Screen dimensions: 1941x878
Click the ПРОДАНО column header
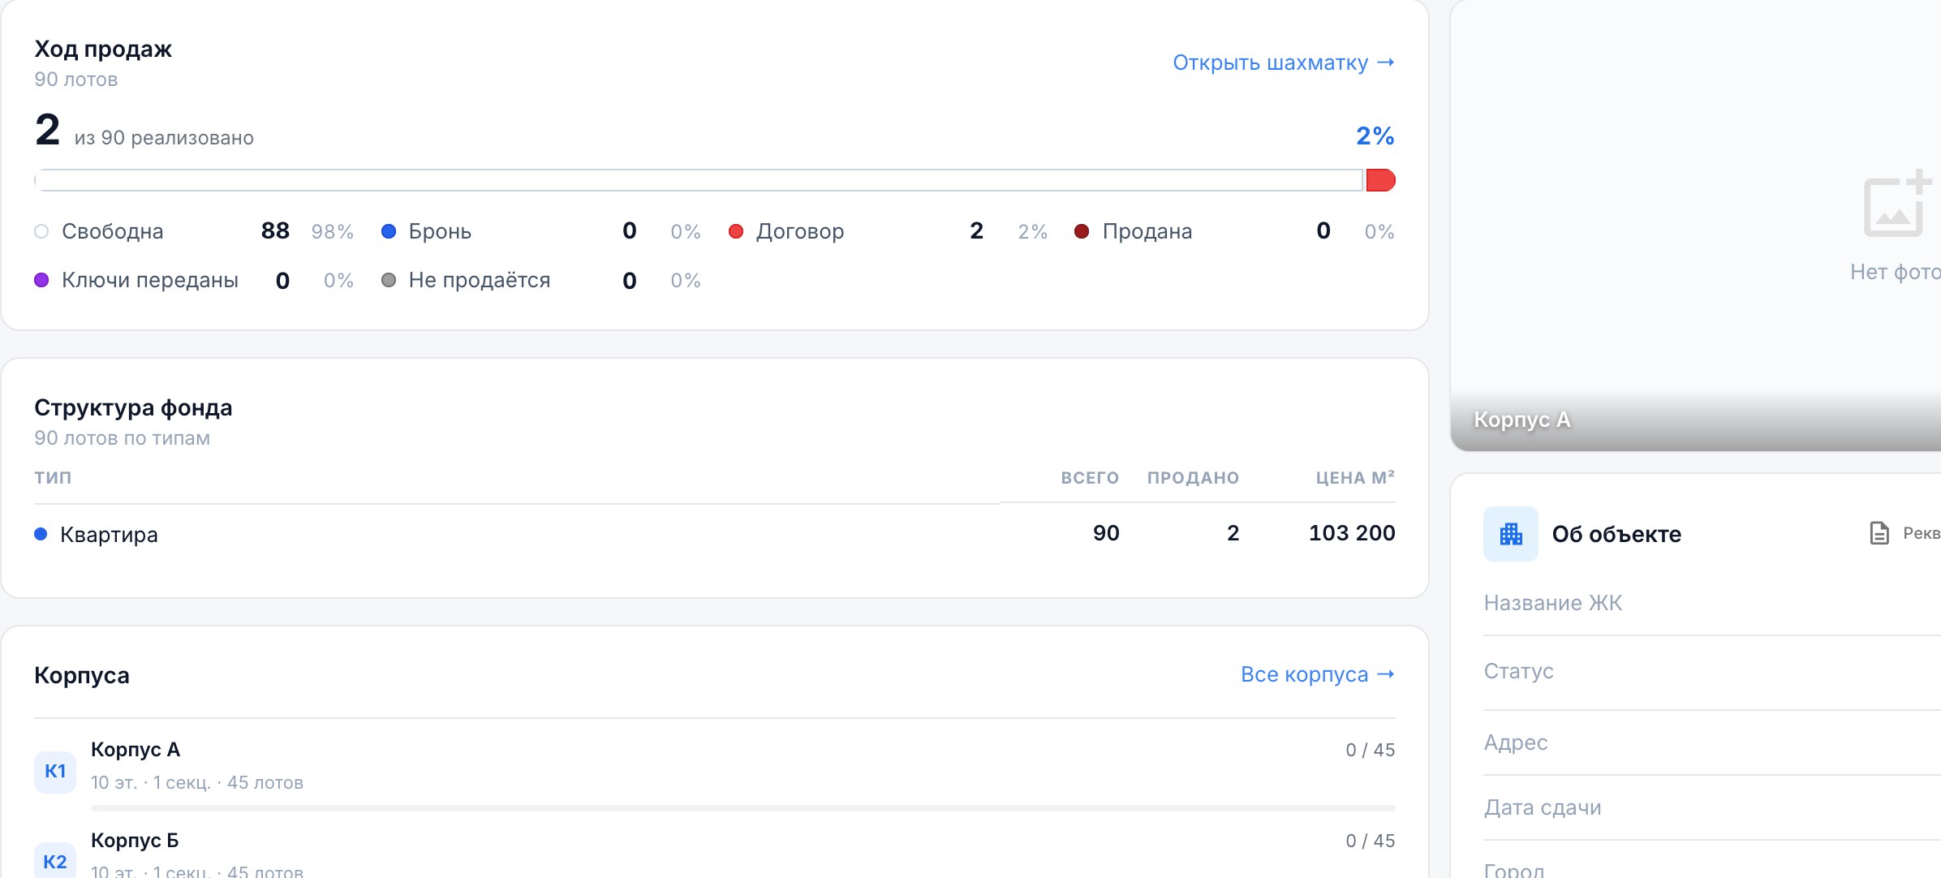pyautogui.click(x=1193, y=478)
